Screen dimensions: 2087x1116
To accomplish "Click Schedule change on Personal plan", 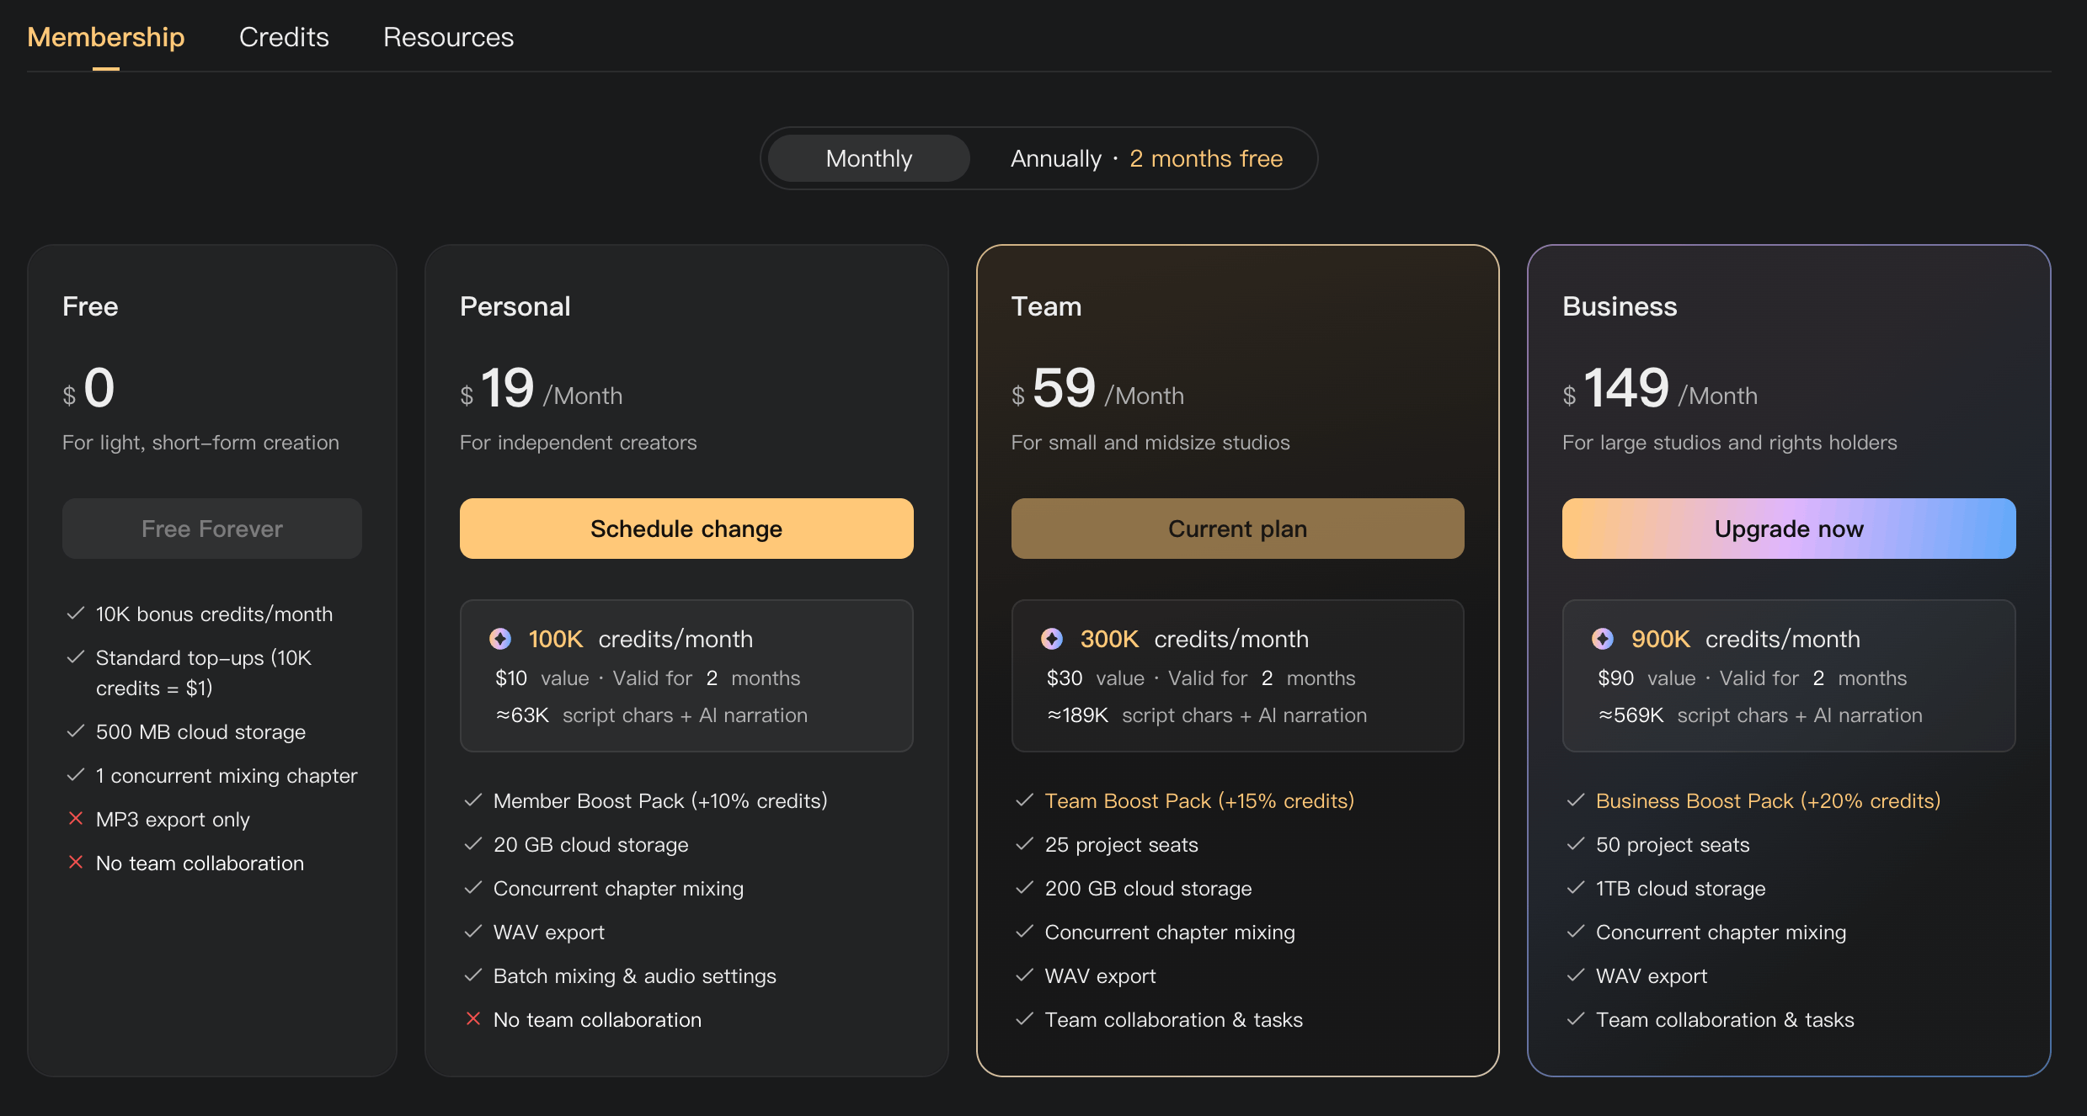I will [x=686, y=529].
